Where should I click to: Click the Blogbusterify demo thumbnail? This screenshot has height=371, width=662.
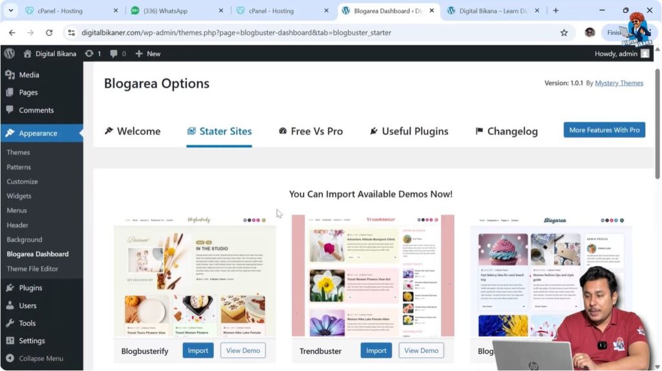click(195, 276)
